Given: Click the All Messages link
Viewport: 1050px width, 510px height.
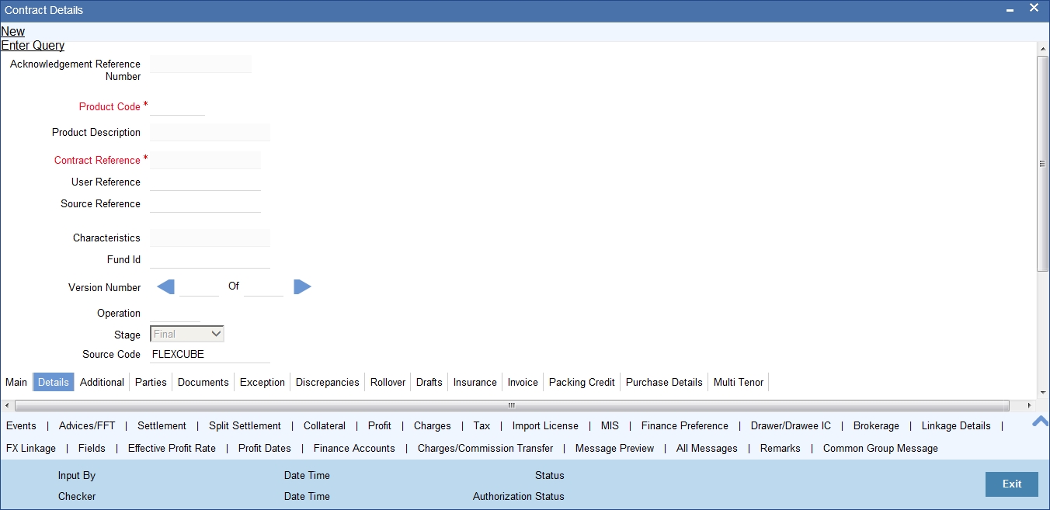Looking at the screenshot, I should coord(707,448).
